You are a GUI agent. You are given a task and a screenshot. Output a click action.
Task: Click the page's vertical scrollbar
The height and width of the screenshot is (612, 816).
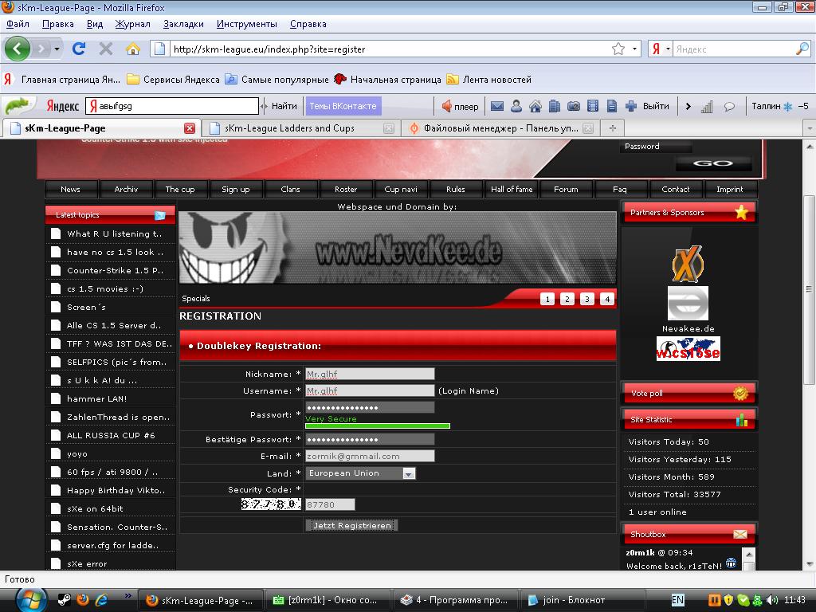[x=809, y=290]
